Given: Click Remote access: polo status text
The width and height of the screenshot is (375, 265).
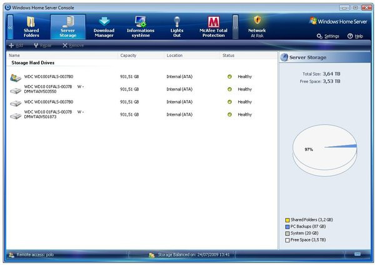Looking at the screenshot, I should coord(35,255).
